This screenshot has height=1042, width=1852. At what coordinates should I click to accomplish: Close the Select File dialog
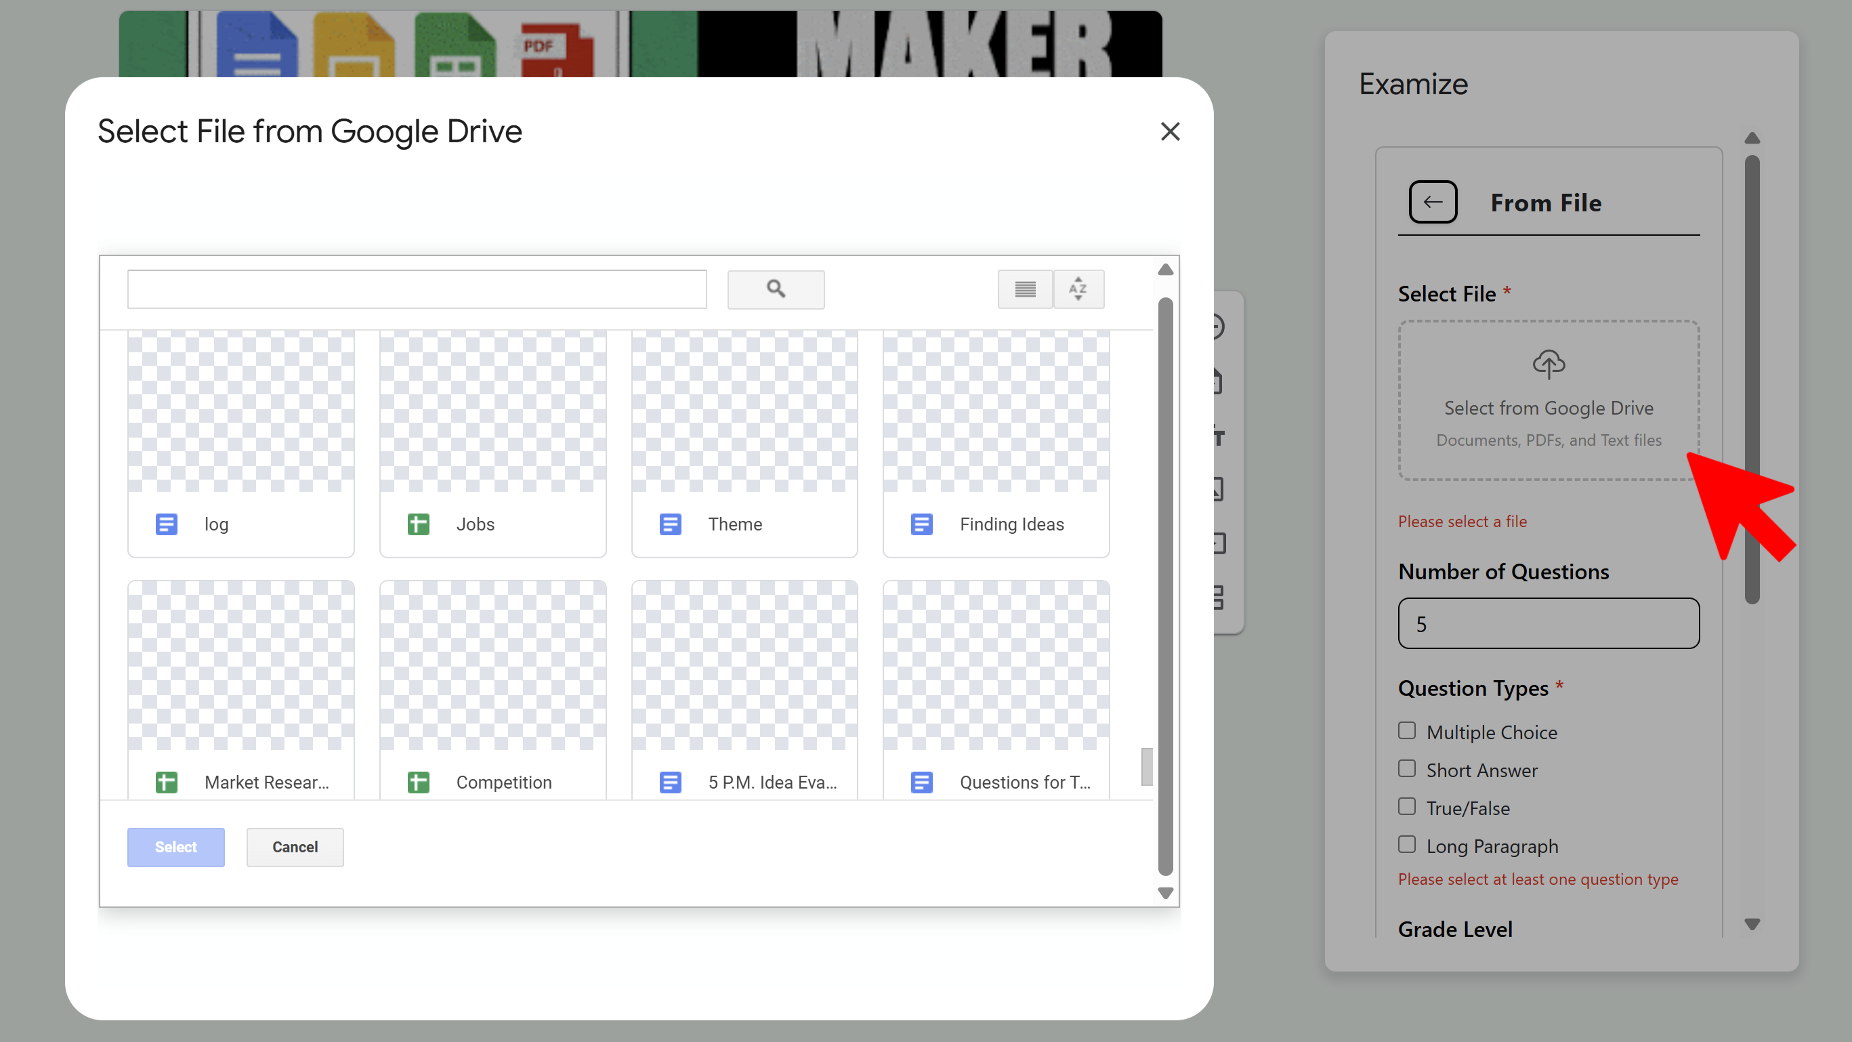1170,131
